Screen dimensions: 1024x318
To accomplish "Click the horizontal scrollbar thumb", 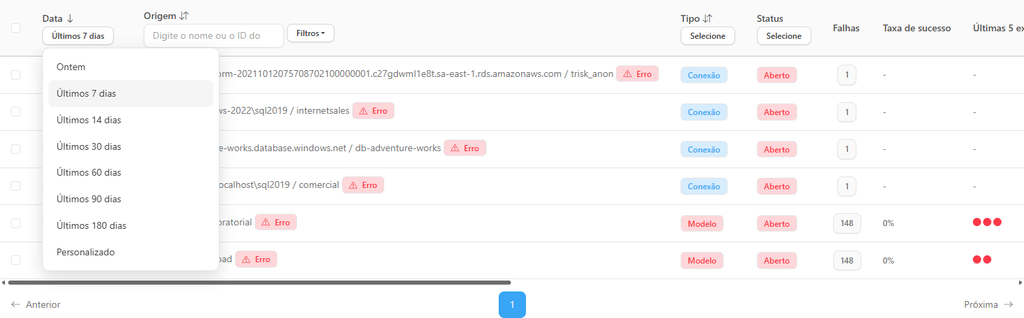I will click(259, 282).
